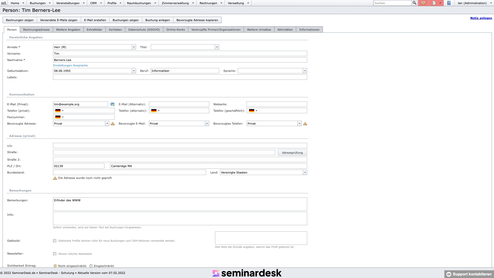Click the sd. logo in top-left corner
Viewport: 494px width, 278px height.
pos(4,3)
